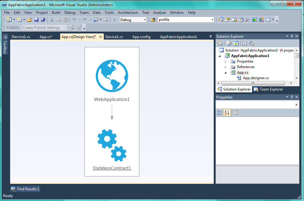Collapse the App.cs node in Solution Explorer
This screenshot has height=201, width=304.
[x=225, y=73]
